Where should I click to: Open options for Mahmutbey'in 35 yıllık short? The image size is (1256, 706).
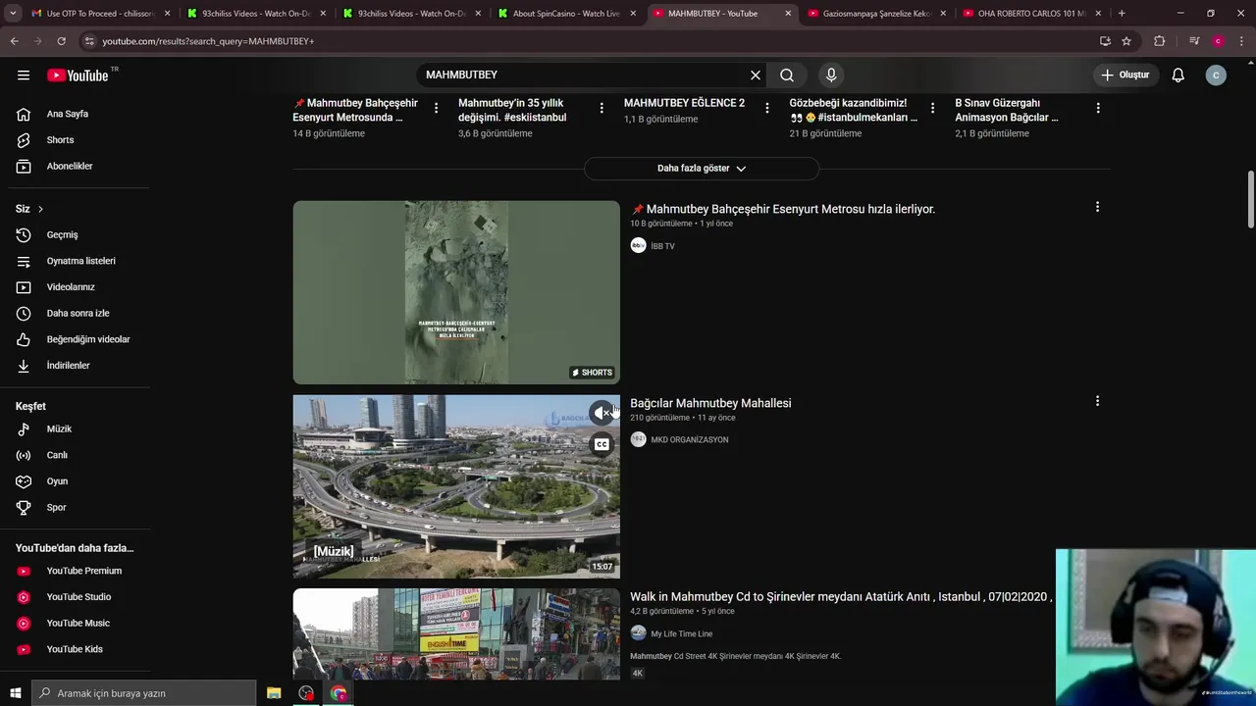click(602, 108)
